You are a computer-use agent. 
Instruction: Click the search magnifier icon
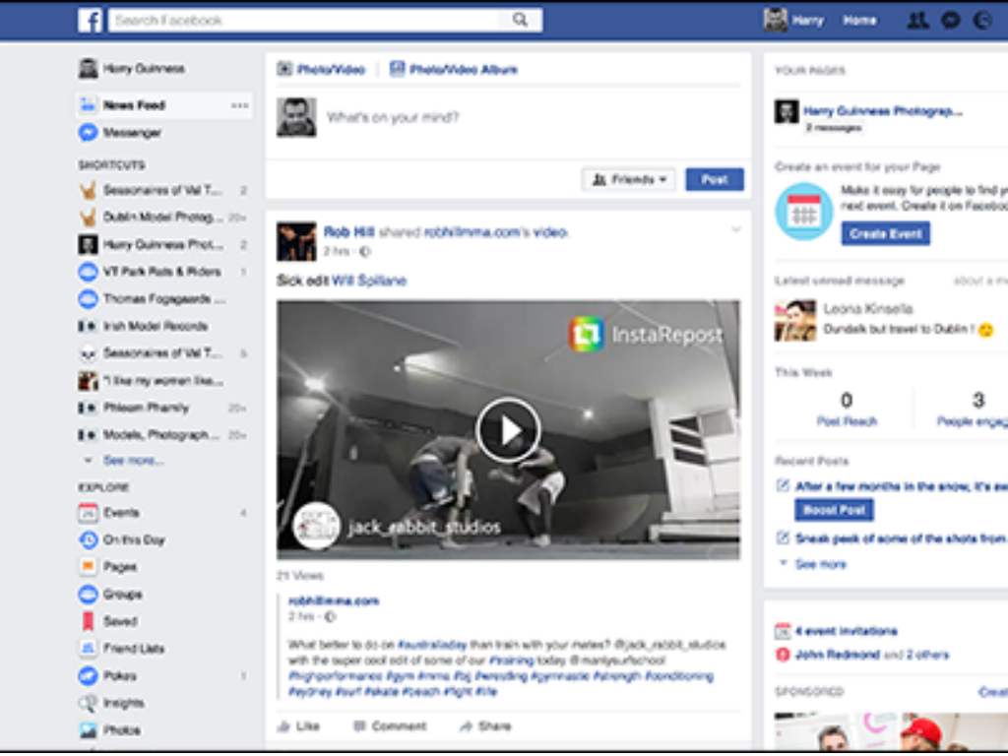click(x=520, y=20)
